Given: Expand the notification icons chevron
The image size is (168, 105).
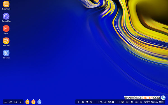Looking at the screenshot, I should pyautogui.click(x=78, y=102).
